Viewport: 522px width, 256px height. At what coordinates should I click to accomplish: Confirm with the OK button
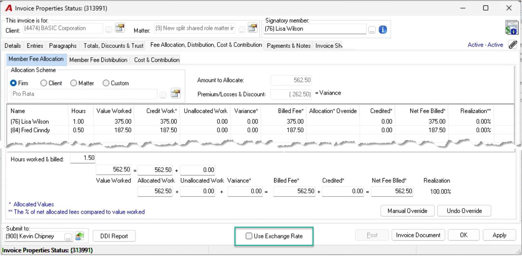(x=464, y=235)
